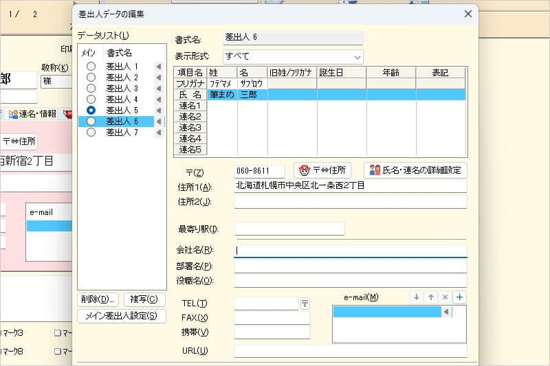550x366 pixels.
Task: Click the URL input field
Action: click(x=350, y=351)
